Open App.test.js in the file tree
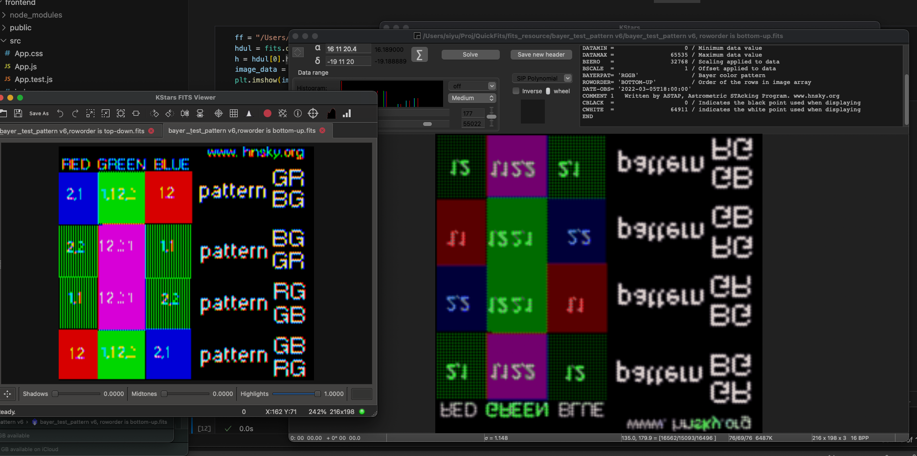 [x=33, y=79]
